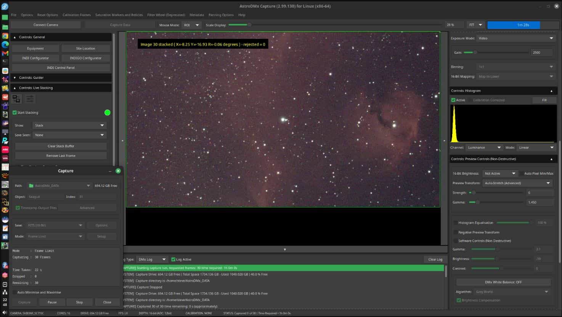Collapse the Controls: General section
Screen dimensions: 562x317
click(x=15, y=37)
